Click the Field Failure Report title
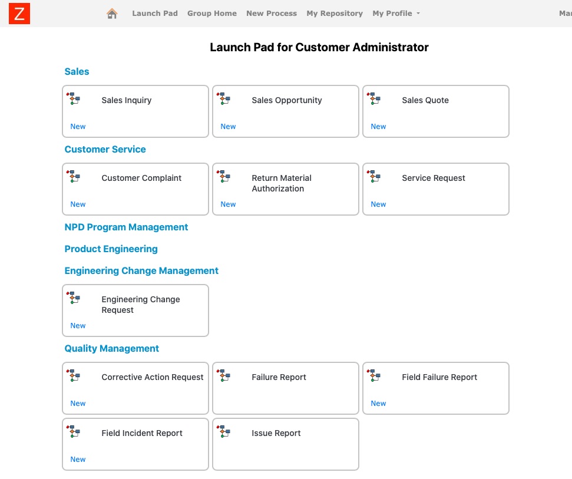 (439, 377)
